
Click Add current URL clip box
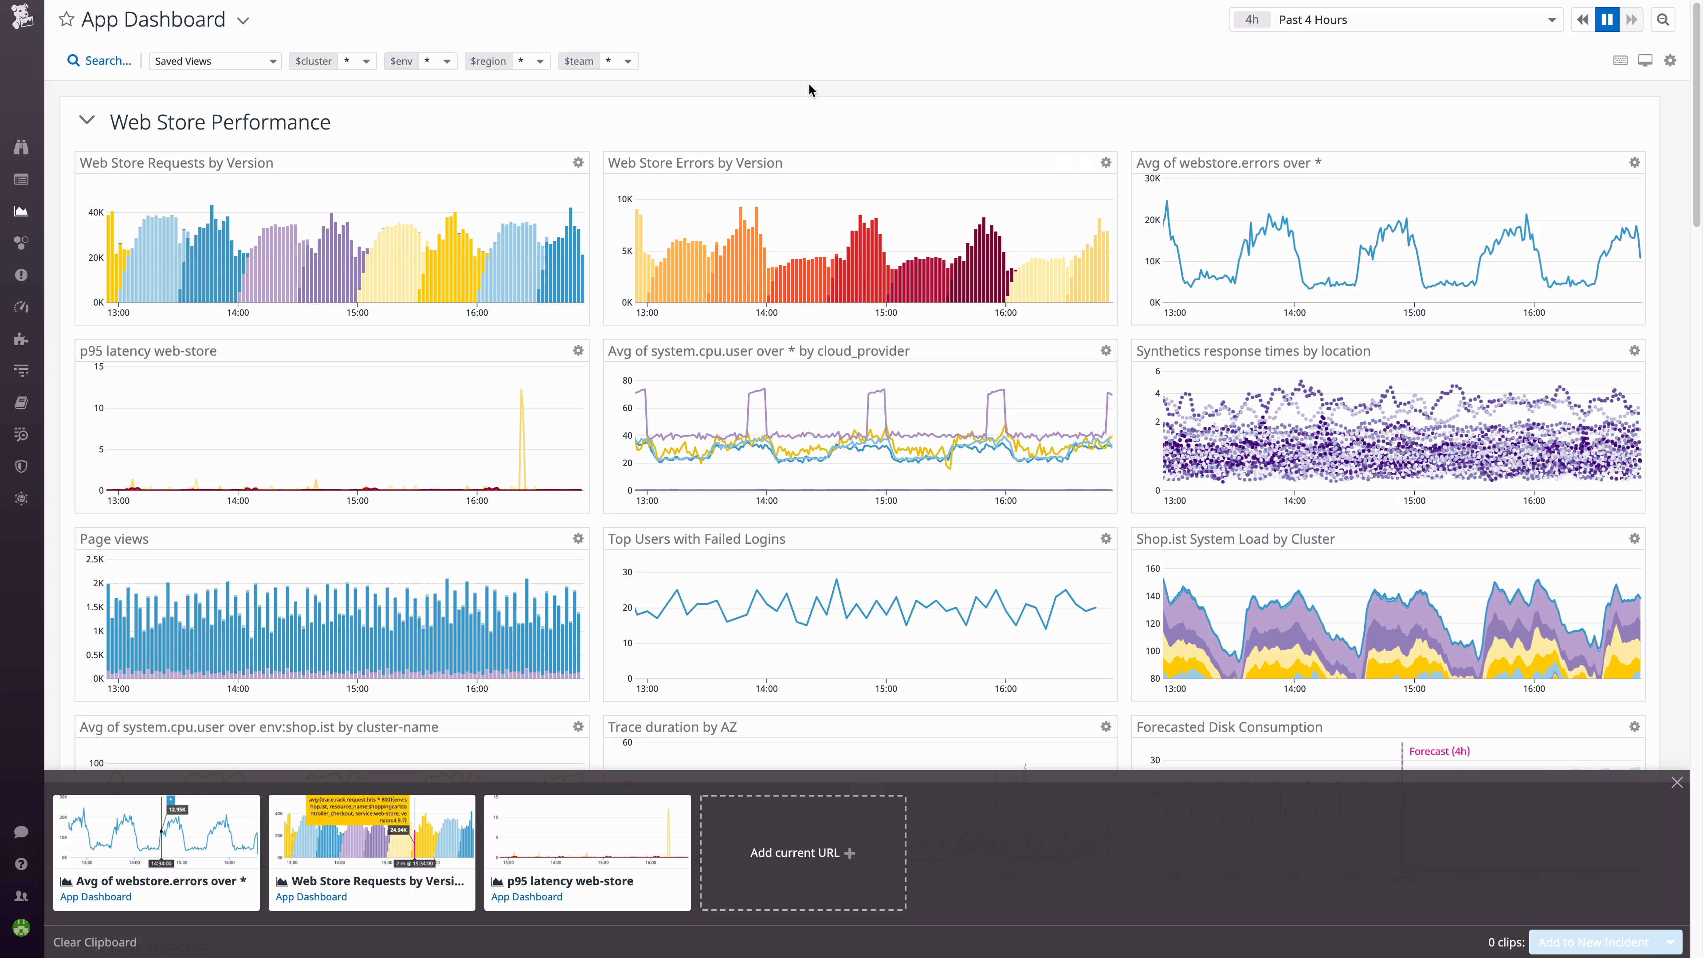(803, 853)
